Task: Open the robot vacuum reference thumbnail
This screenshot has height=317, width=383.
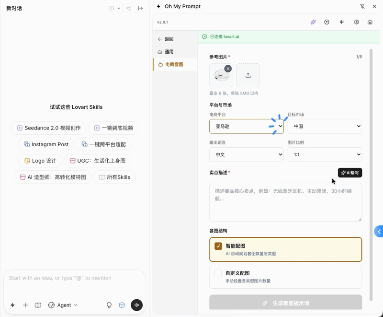Action: 221,76
